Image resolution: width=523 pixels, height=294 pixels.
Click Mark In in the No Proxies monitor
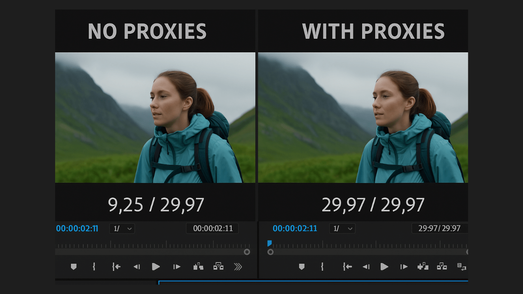pos(94,267)
